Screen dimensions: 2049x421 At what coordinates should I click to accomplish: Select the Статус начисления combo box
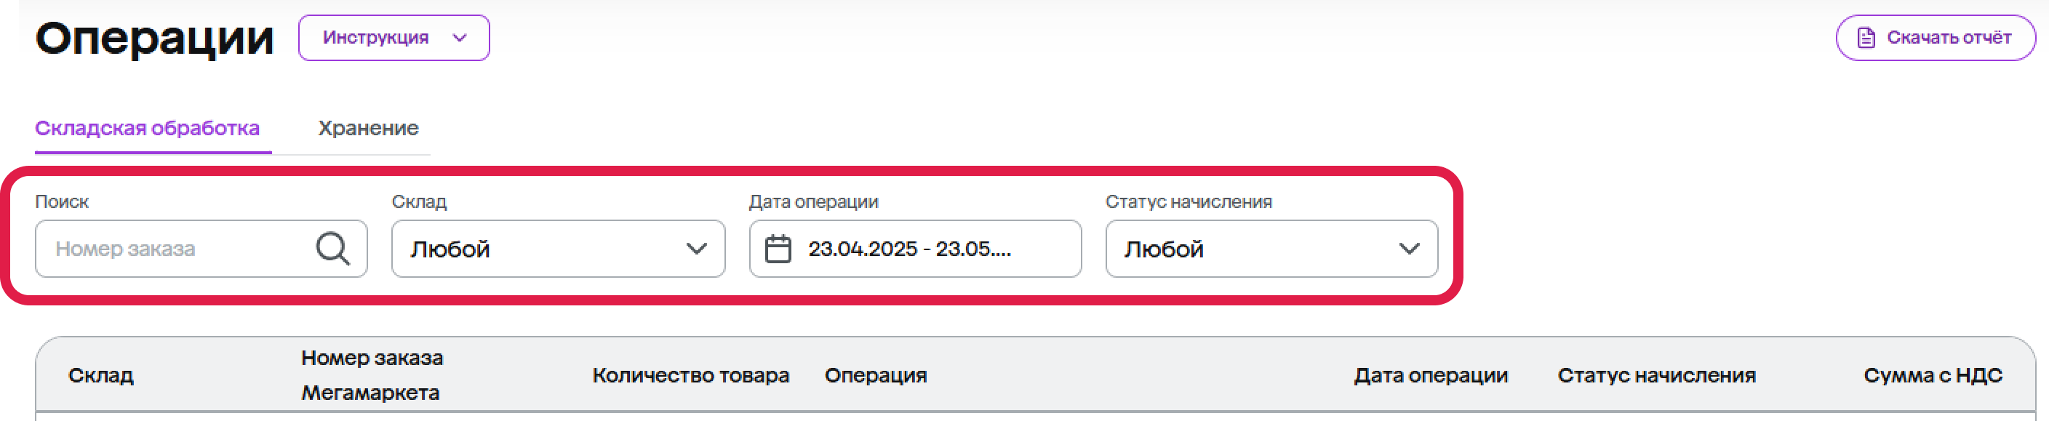click(x=1271, y=248)
